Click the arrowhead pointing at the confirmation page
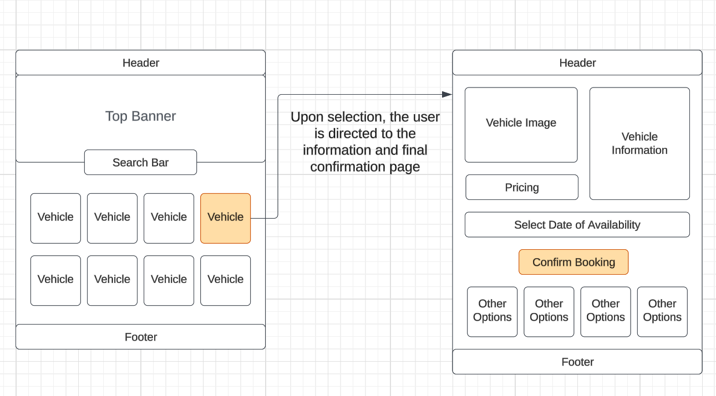This screenshot has width=716, height=396. tap(447, 95)
